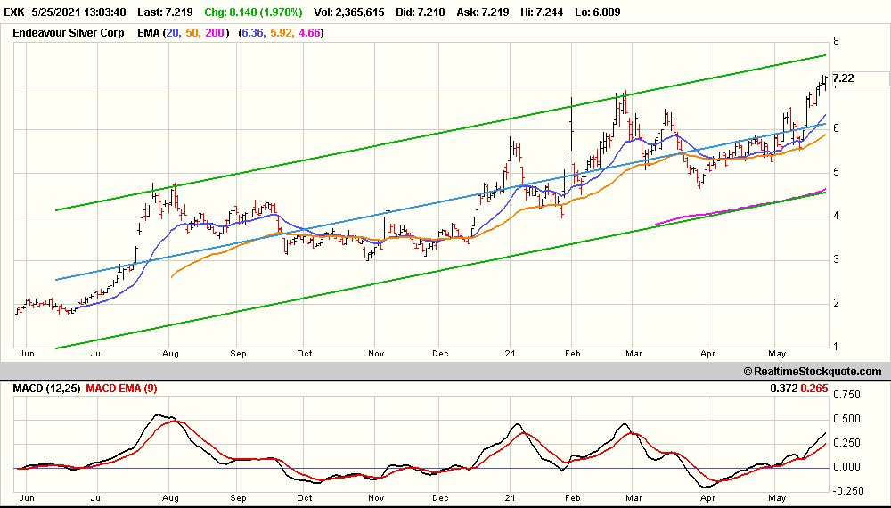Image resolution: width=891 pixels, height=508 pixels.
Task: Click the 8 price axis label
Action: (x=837, y=42)
